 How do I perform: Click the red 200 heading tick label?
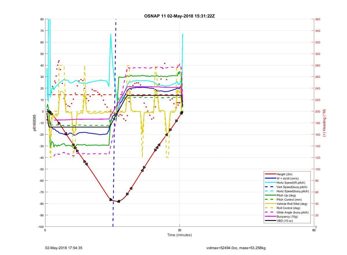(x=318, y=112)
